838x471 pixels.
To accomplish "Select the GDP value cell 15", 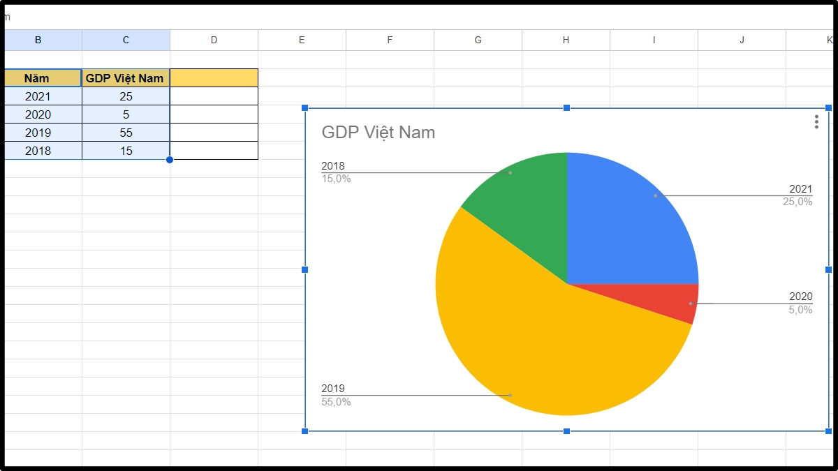I will pyautogui.click(x=126, y=151).
